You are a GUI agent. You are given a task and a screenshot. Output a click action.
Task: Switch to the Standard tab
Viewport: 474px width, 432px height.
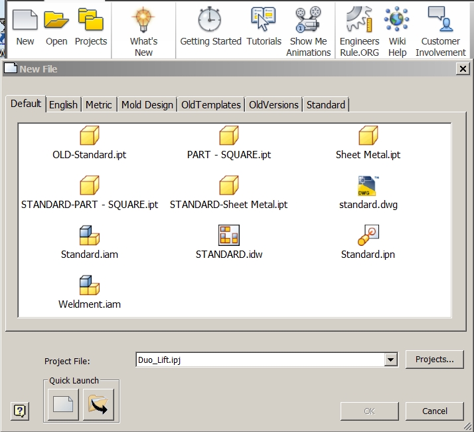point(326,105)
